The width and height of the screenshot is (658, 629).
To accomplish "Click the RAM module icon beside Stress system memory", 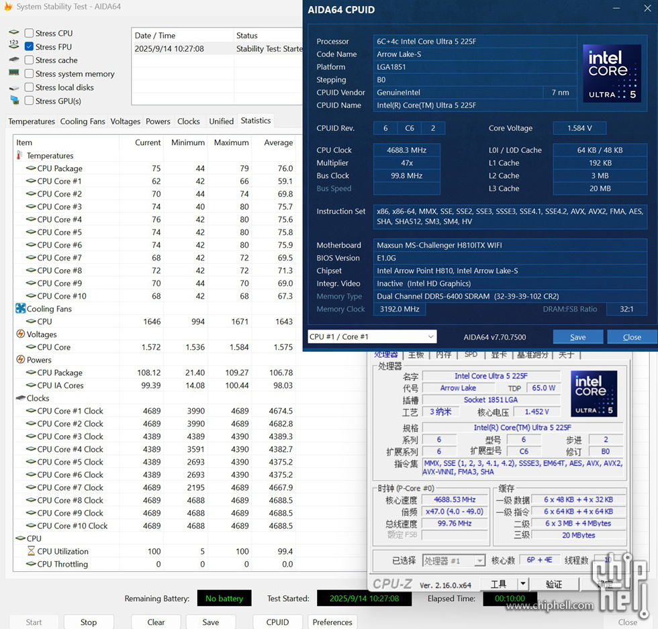I will [x=14, y=73].
